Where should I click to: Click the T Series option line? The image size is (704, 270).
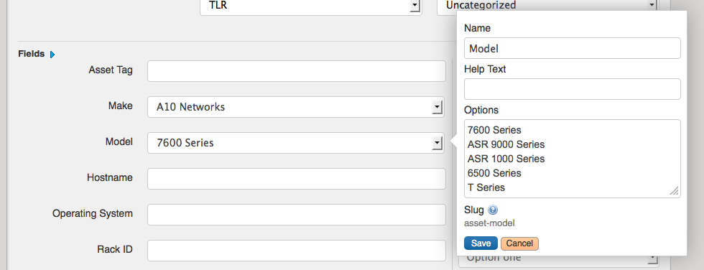coord(486,187)
